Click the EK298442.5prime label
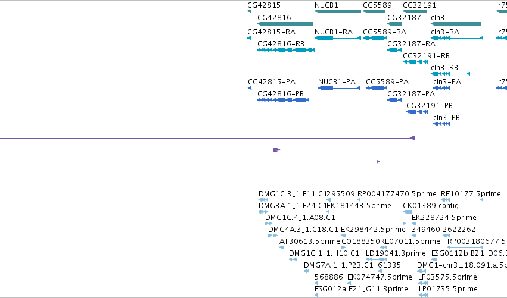The image size is (507, 298). tap(373, 230)
